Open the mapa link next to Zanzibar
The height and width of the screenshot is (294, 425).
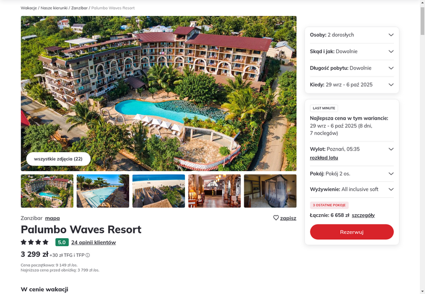(52, 218)
